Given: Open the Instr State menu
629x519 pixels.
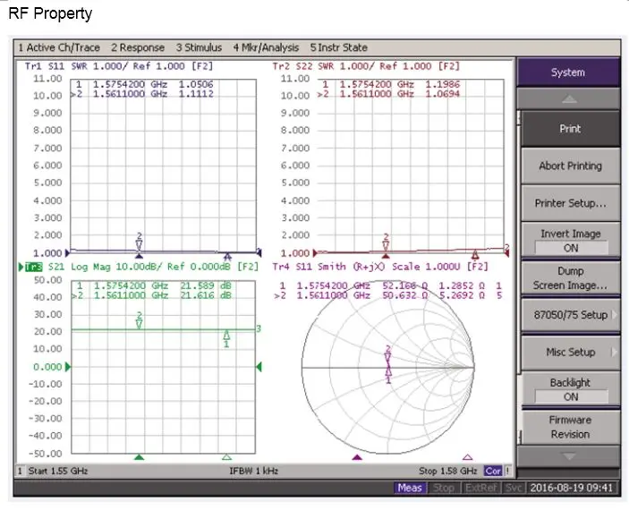Looking at the screenshot, I should pyautogui.click(x=338, y=47).
